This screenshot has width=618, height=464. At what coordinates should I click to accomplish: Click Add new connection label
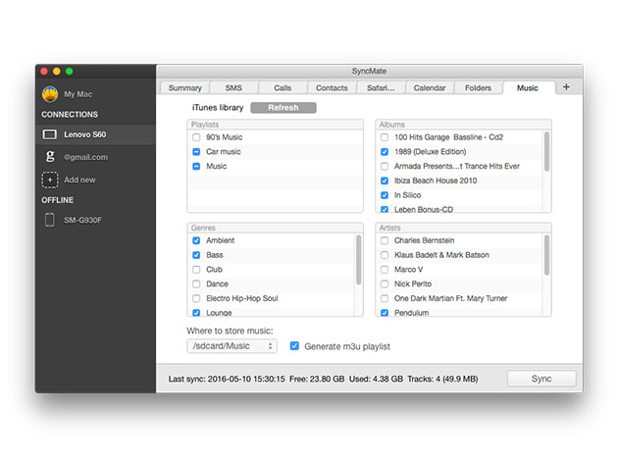[x=79, y=180]
